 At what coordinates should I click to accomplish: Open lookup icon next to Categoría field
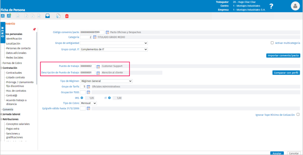click(95, 37)
